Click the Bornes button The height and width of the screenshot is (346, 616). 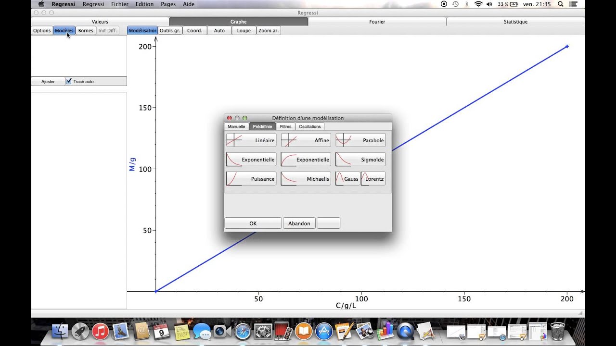point(86,30)
